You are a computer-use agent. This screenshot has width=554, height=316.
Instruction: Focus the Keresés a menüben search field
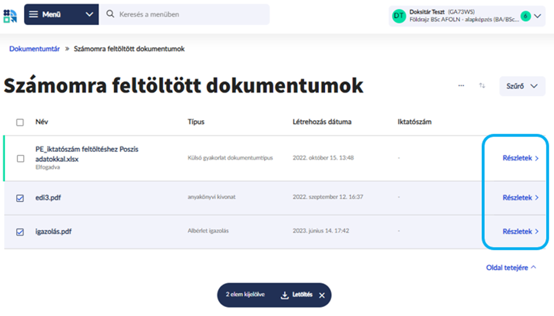pos(188,14)
